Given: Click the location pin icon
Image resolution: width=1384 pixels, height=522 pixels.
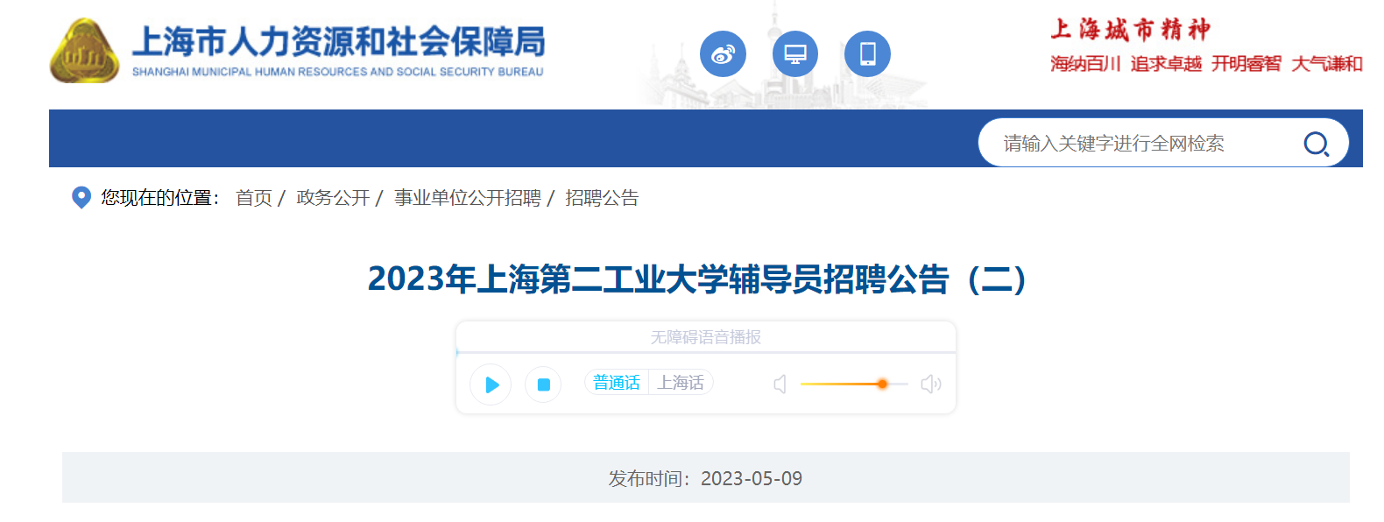Looking at the screenshot, I should (x=81, y=198).
